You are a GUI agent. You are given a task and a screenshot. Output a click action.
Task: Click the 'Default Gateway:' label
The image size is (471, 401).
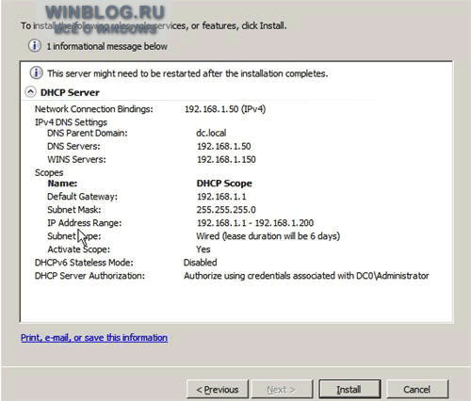(82, 197)
